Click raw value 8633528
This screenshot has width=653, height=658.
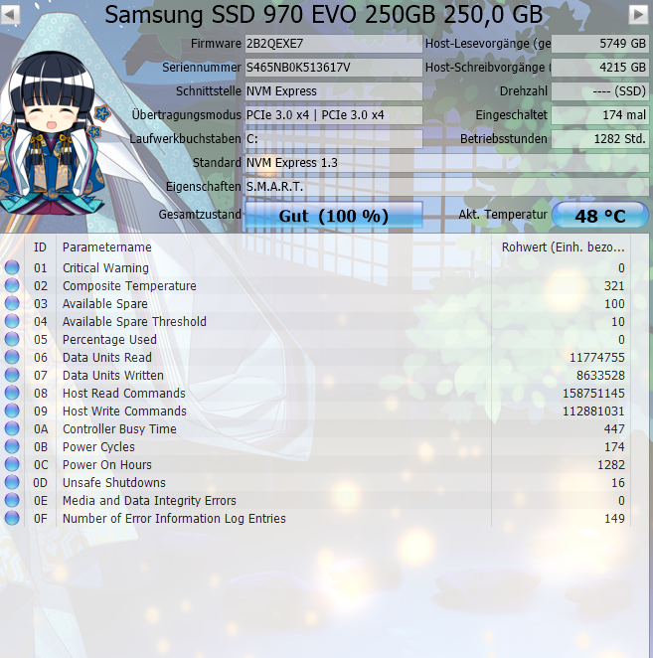coord(600,375)
